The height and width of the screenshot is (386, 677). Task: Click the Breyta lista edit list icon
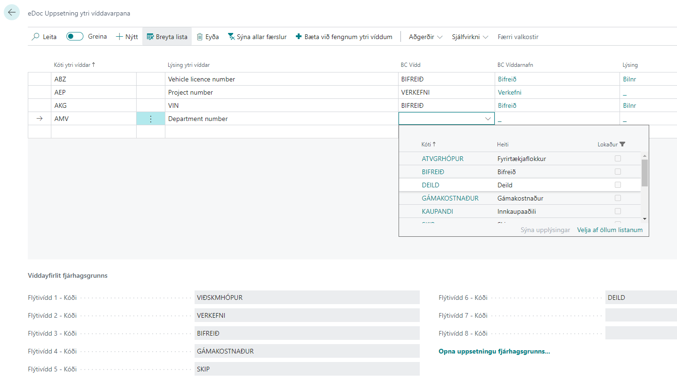(x=150, y=37)
